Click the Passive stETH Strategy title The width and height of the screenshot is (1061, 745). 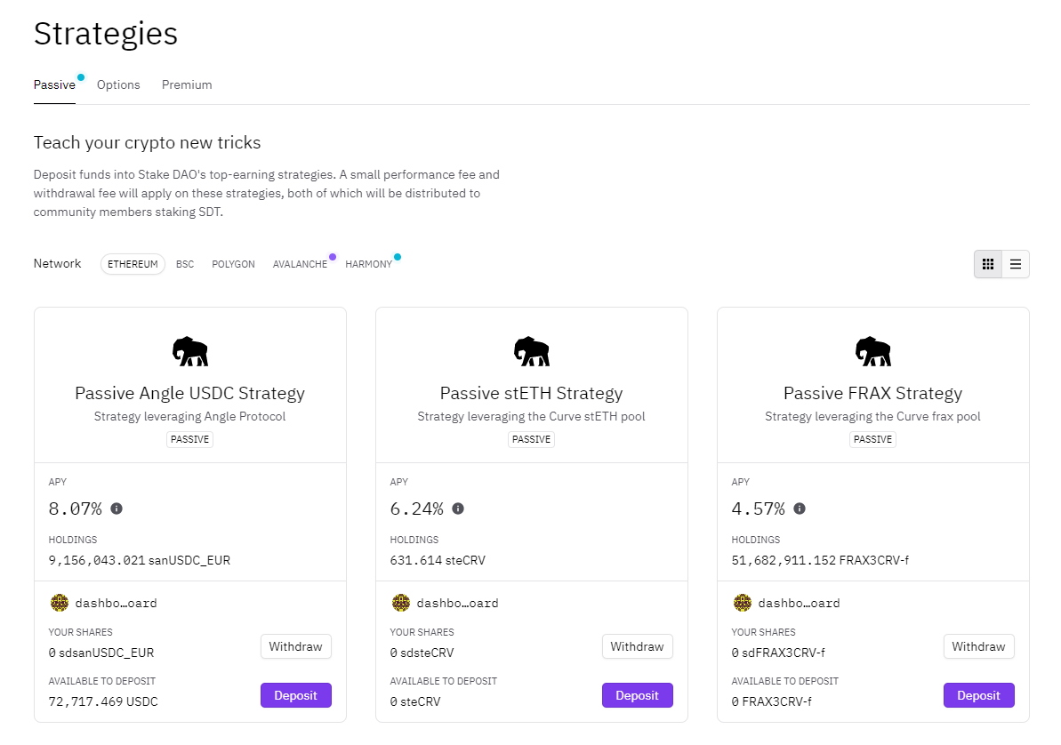tap(531, 393)
